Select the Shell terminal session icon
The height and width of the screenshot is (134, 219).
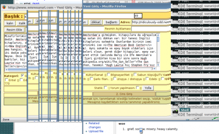pyautogui.click(x=175, y=112)
